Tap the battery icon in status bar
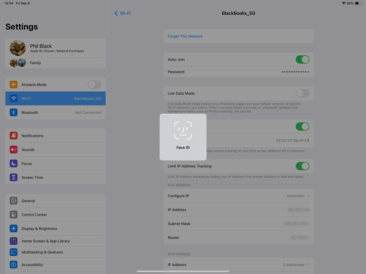Image resolution: width=366 pixels, height=274 pixels. pyautogui.click(x=358, y=3)
